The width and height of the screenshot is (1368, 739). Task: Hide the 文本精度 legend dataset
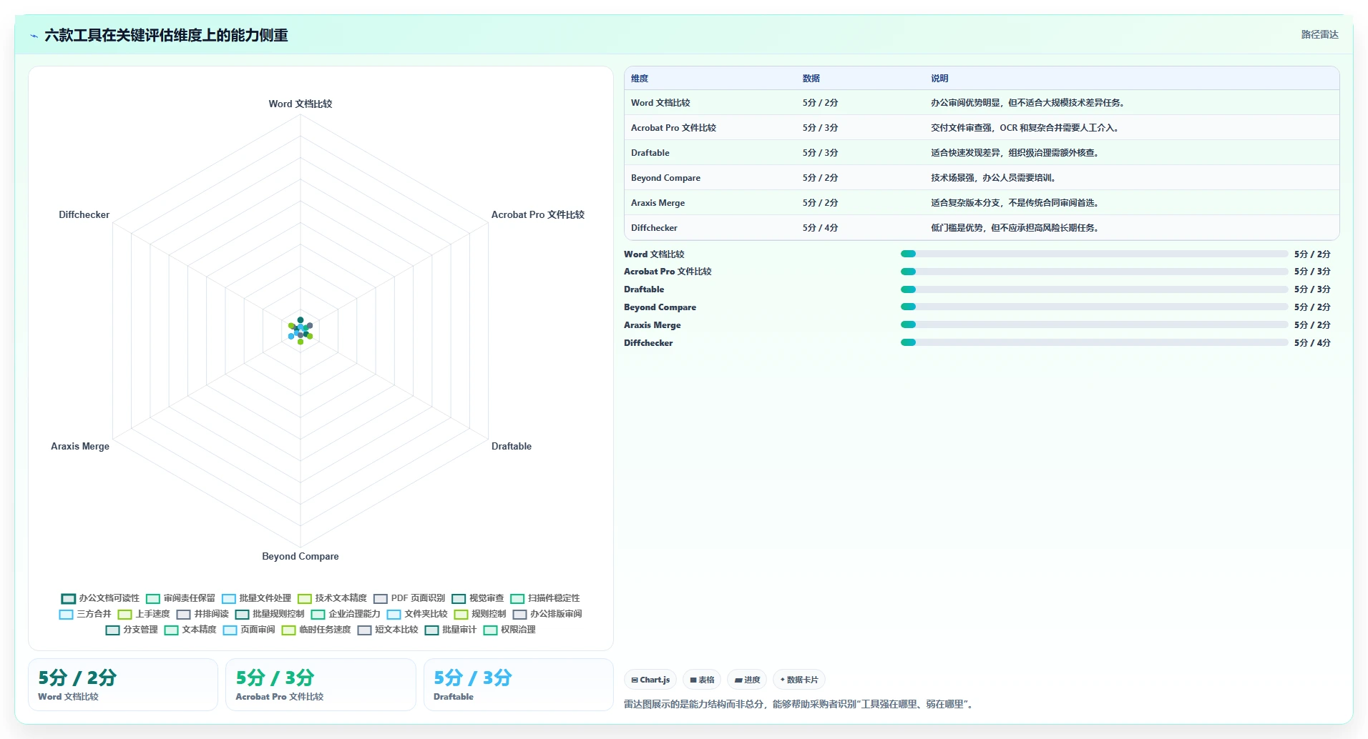[190, 630]
